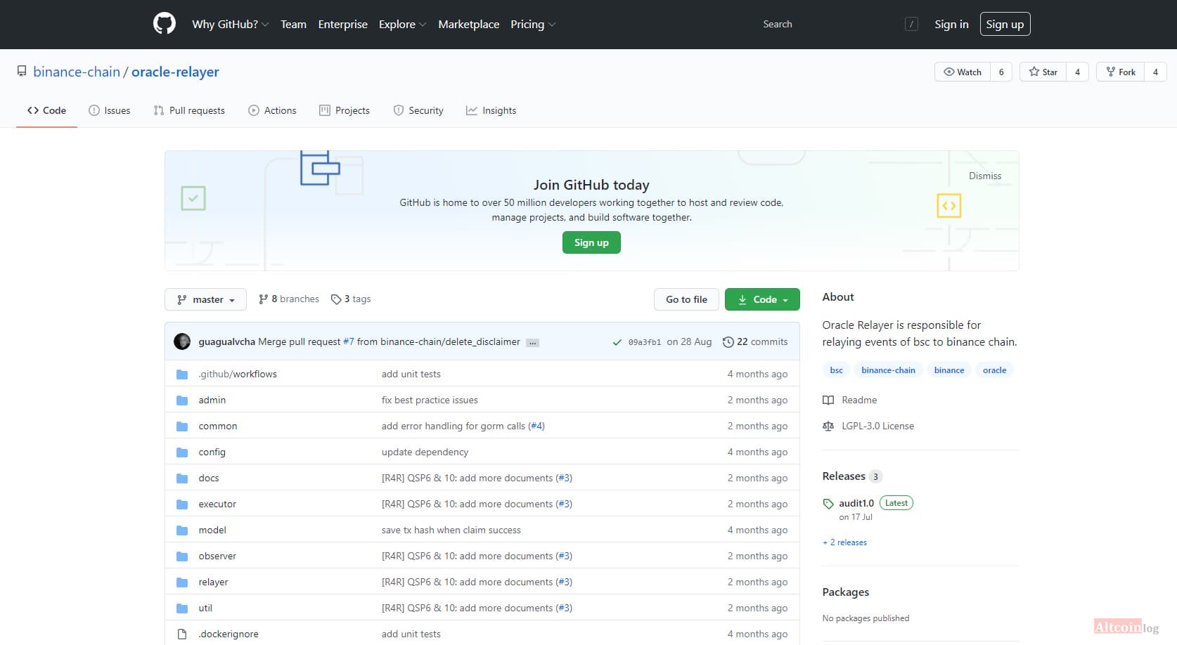Open the admin folder icon

[182, 400]
